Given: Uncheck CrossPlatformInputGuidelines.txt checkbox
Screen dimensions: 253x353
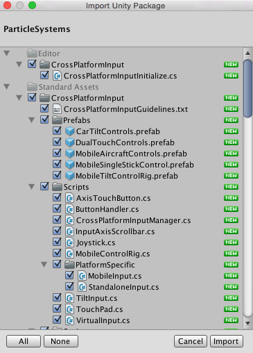Looking at the screenshot, I should 44,108.
